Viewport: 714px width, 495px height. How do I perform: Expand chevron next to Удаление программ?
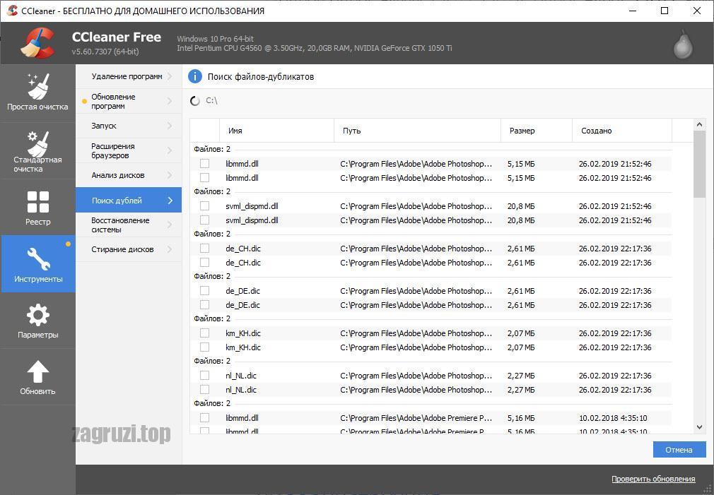(x=170, y=76)
